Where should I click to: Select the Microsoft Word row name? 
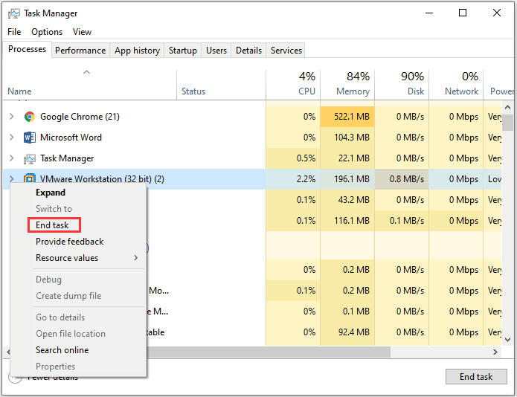pos(71,138)
